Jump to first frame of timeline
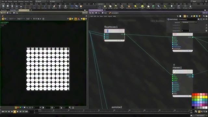 3,112
